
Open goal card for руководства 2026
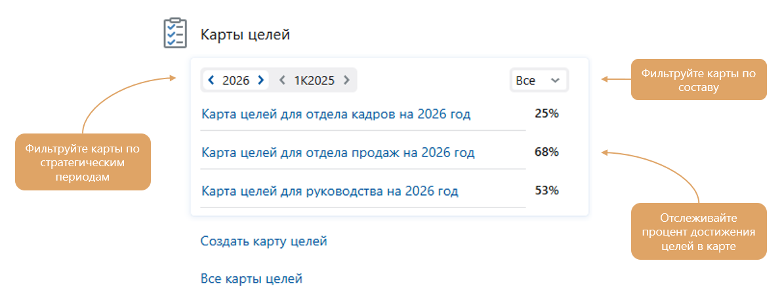click(x=329, y=190)
